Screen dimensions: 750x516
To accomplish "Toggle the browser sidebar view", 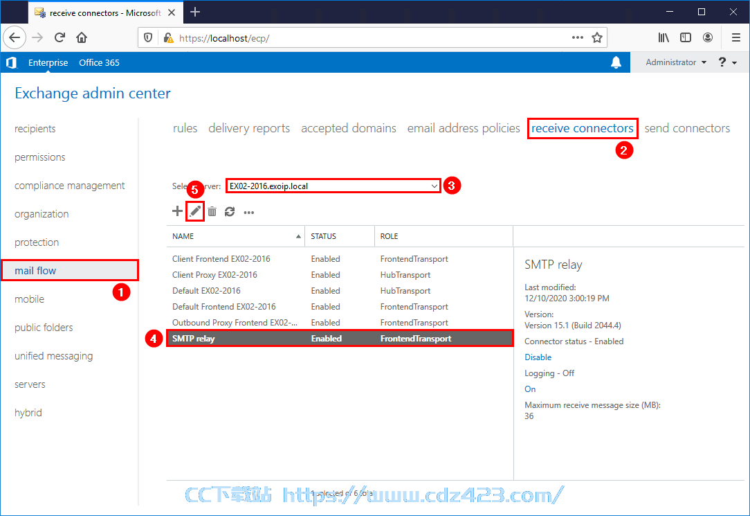I will coord(686,37).
